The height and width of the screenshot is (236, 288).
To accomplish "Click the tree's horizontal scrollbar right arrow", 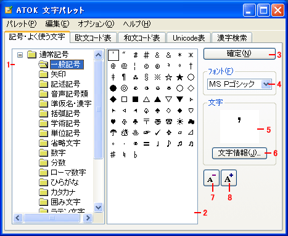I will pos(88,218).
